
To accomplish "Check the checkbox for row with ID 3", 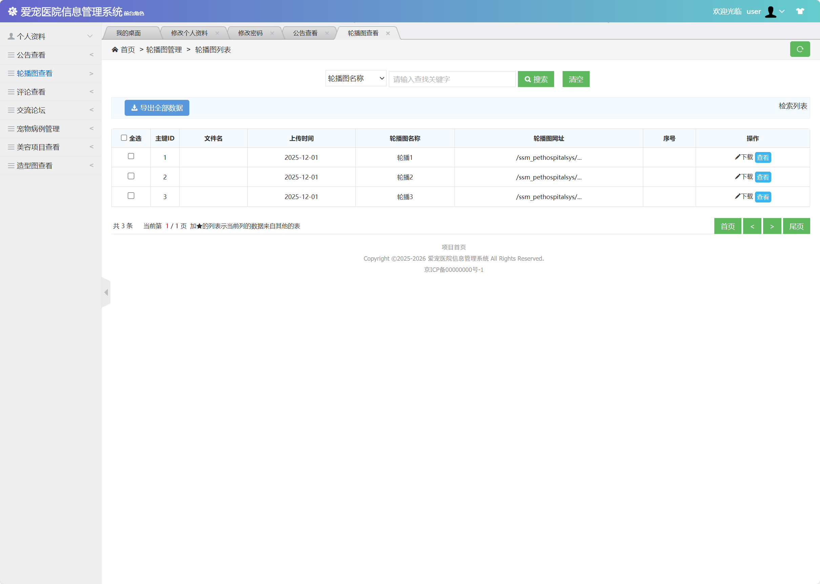I will 131,196.
